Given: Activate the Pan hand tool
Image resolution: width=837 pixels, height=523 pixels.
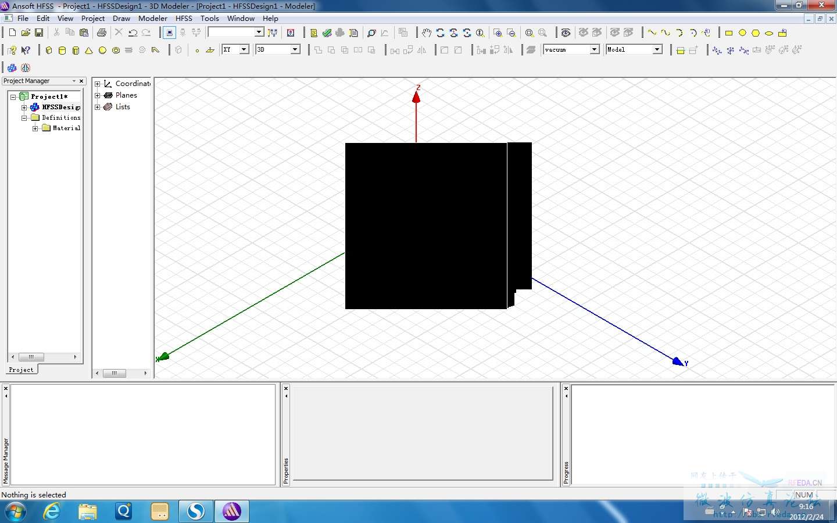Looking at the screenshot, I should 427,33.
